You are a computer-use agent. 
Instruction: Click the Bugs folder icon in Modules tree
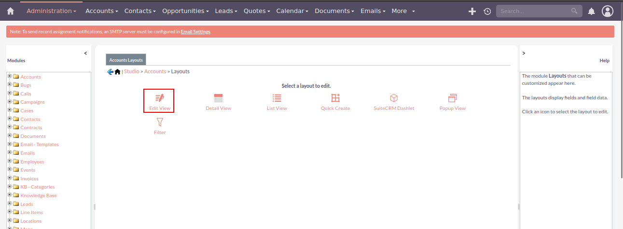tap(16, 85)
